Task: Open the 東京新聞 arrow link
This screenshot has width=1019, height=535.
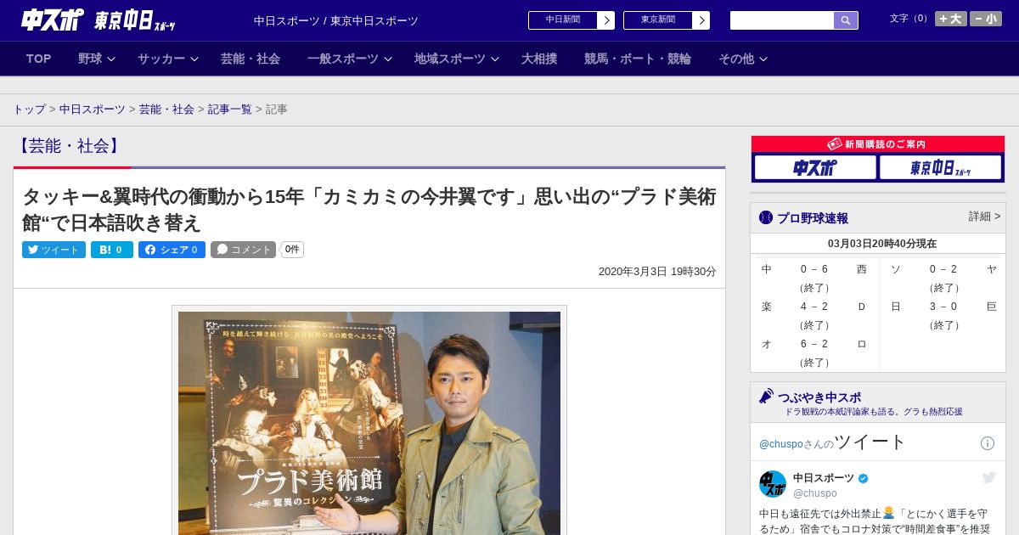Action: point(701,20)
